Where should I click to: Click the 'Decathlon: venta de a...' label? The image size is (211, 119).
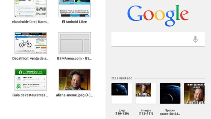pos(30,59)
